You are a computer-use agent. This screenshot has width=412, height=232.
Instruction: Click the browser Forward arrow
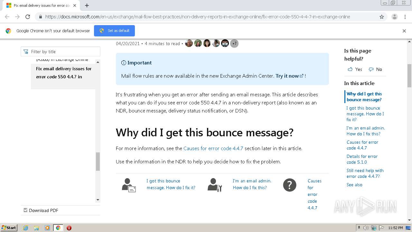[x=17, y=17]
